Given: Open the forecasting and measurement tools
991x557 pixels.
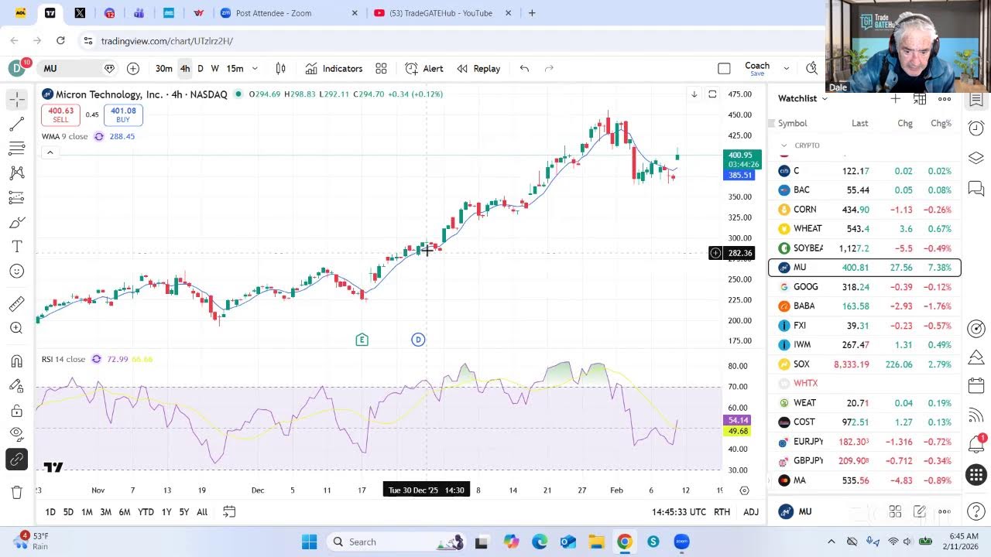Looking at the screenshot, I should point(17,198).
